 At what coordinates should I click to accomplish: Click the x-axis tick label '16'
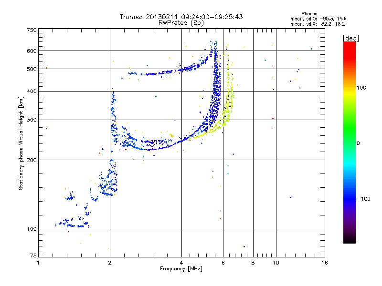point(325,263)
